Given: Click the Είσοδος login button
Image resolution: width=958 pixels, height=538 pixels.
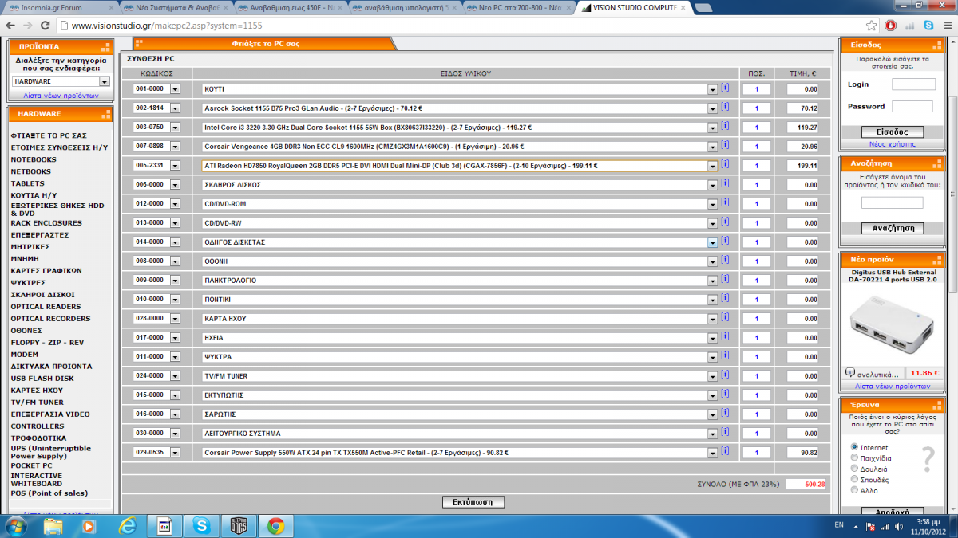Looking at the screenshot, I should point(893,132).
